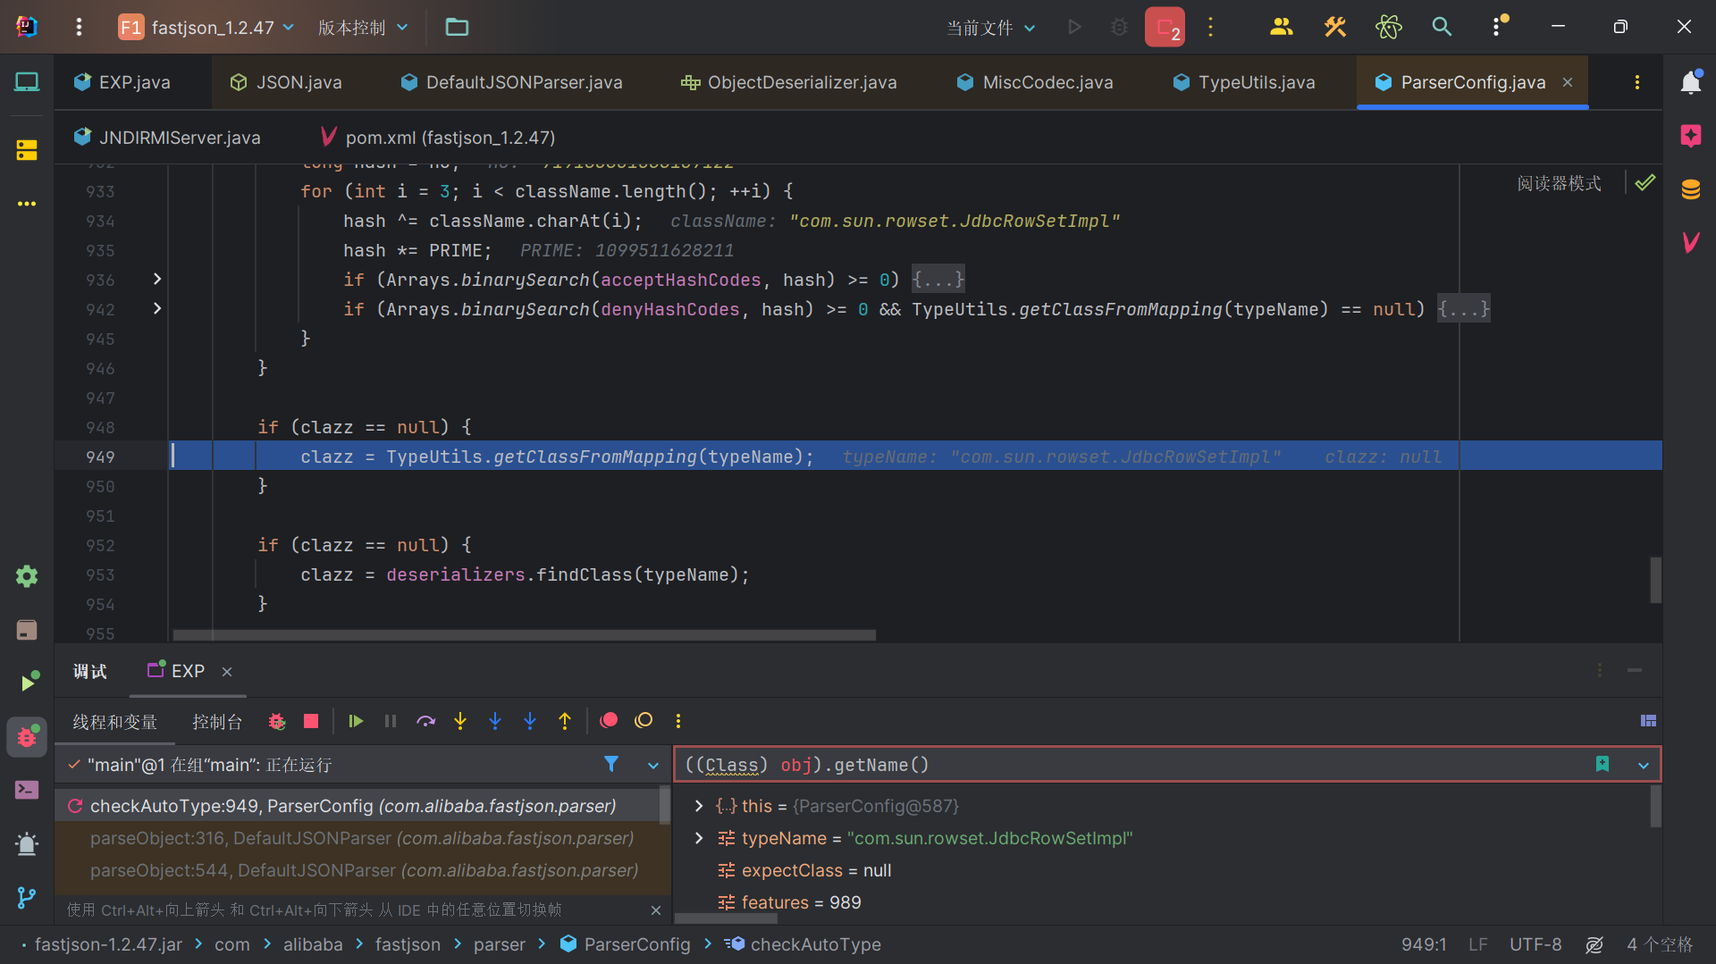Click the editor horizontal scrollbar
This screenshot has width=1716, height=964.
[524, 635]
